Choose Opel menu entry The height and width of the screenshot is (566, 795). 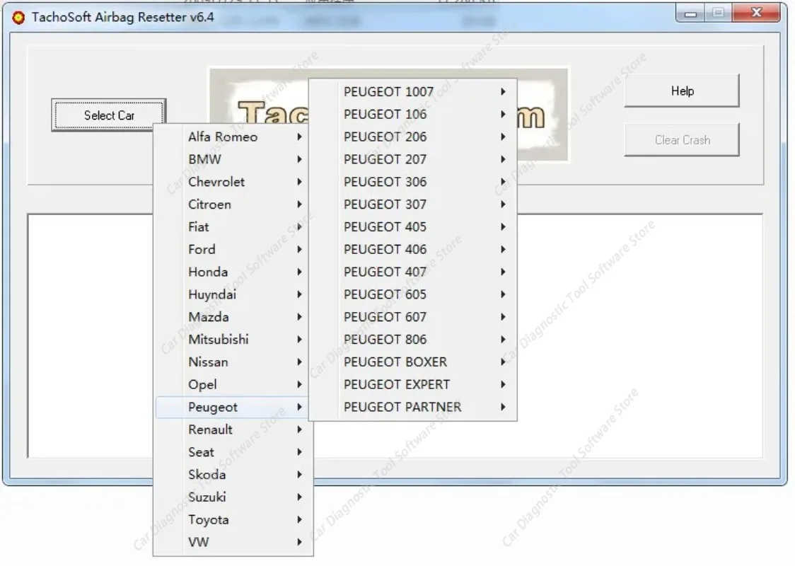coord(232,384)
